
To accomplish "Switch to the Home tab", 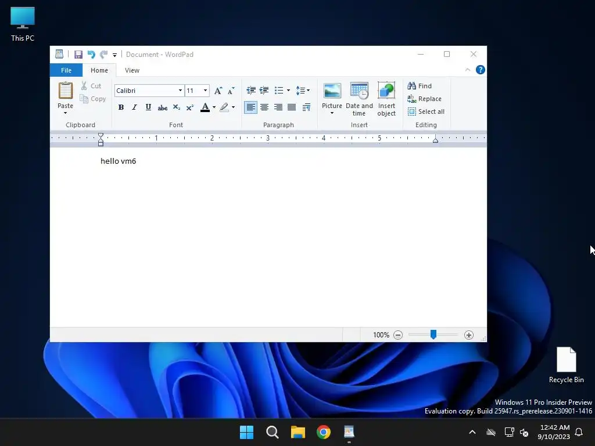I will coord(99,70).
